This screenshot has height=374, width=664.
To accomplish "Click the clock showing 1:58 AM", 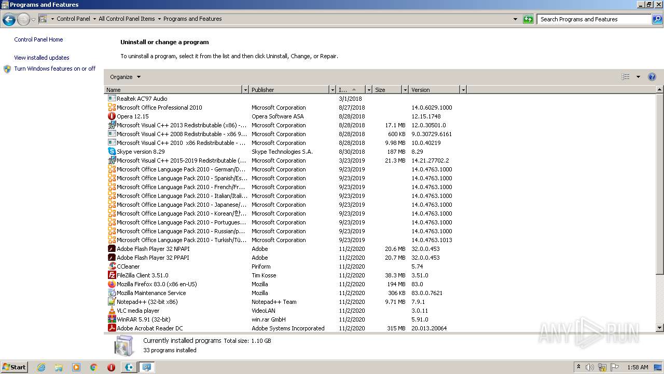I will (x=638, y=367).
